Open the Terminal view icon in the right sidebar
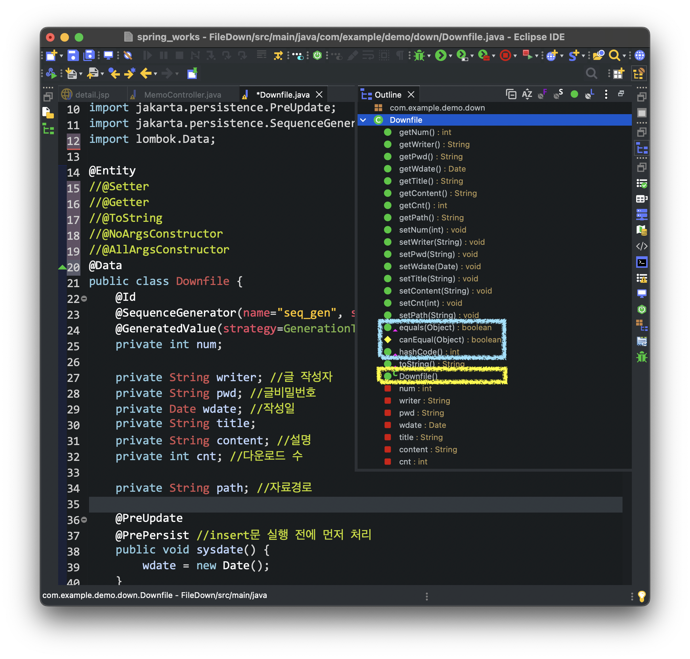Image resolution: width=690 pixels, height=659 pixels. tap(642, 262)
